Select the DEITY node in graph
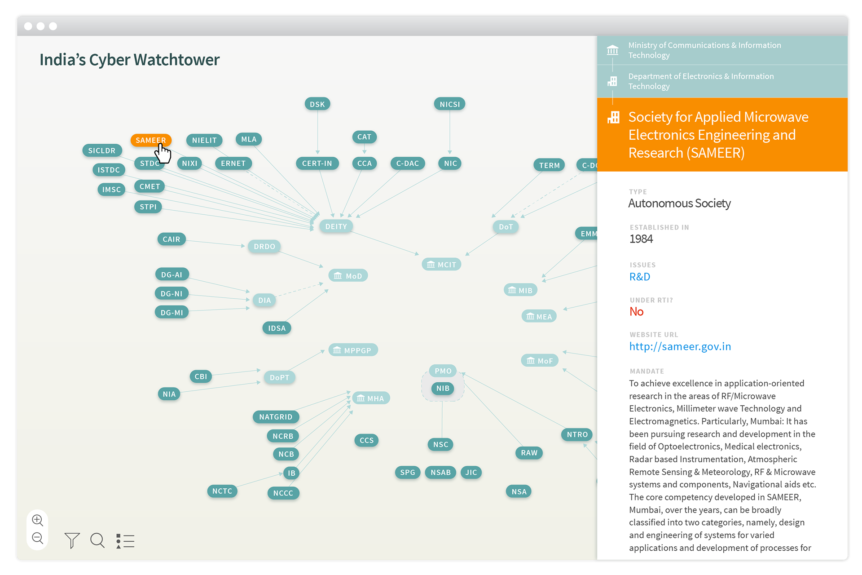This screenshot has width=862, height=575. (x=336, y=226)
